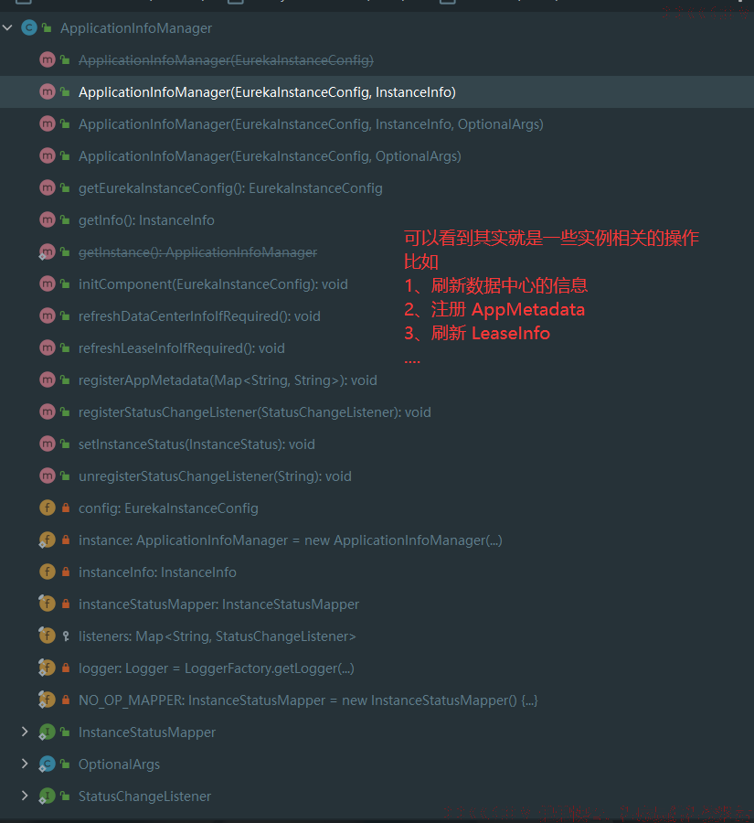Image resolution: width=754 pixels, height=823 pixels.
Task: Select constructor with EurekaInstanceConfig, InstanceInfo, OptionalArgs
Action: point(377,123)
